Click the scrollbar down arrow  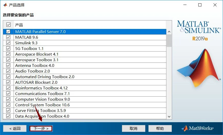point(169,117)
